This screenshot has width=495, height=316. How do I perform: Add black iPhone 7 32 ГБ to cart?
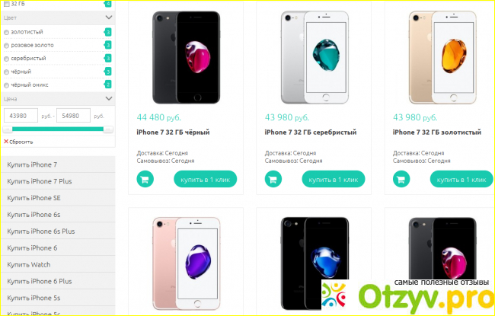click(145, 179)
